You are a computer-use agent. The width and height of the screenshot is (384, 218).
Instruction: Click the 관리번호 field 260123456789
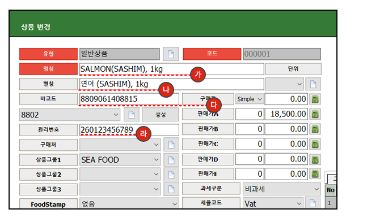[129, 130]
